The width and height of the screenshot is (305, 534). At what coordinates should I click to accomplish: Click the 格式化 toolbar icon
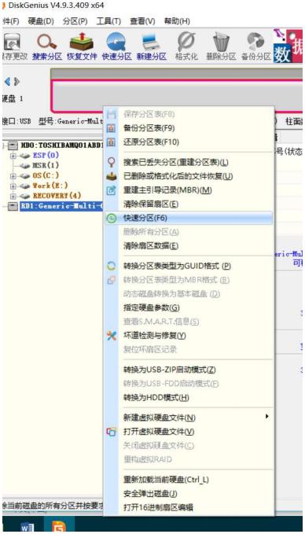[186, 42]
